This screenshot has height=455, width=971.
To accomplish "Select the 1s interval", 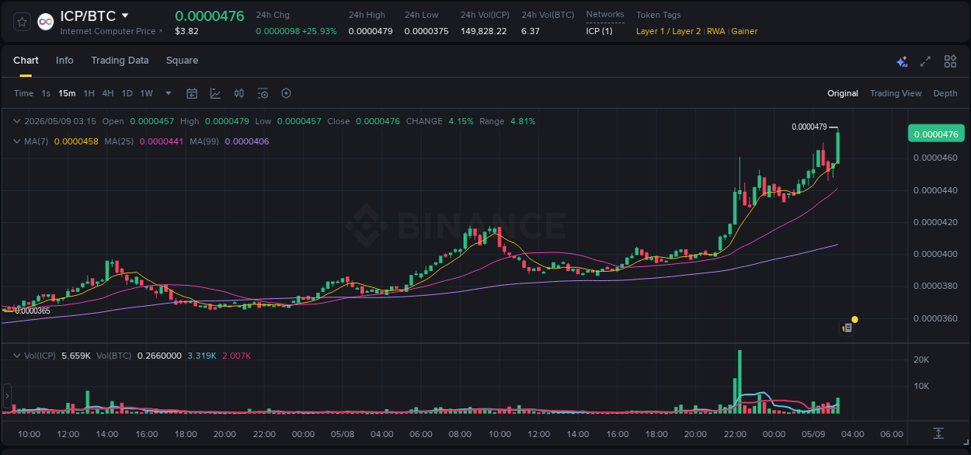I will (46, 93).
